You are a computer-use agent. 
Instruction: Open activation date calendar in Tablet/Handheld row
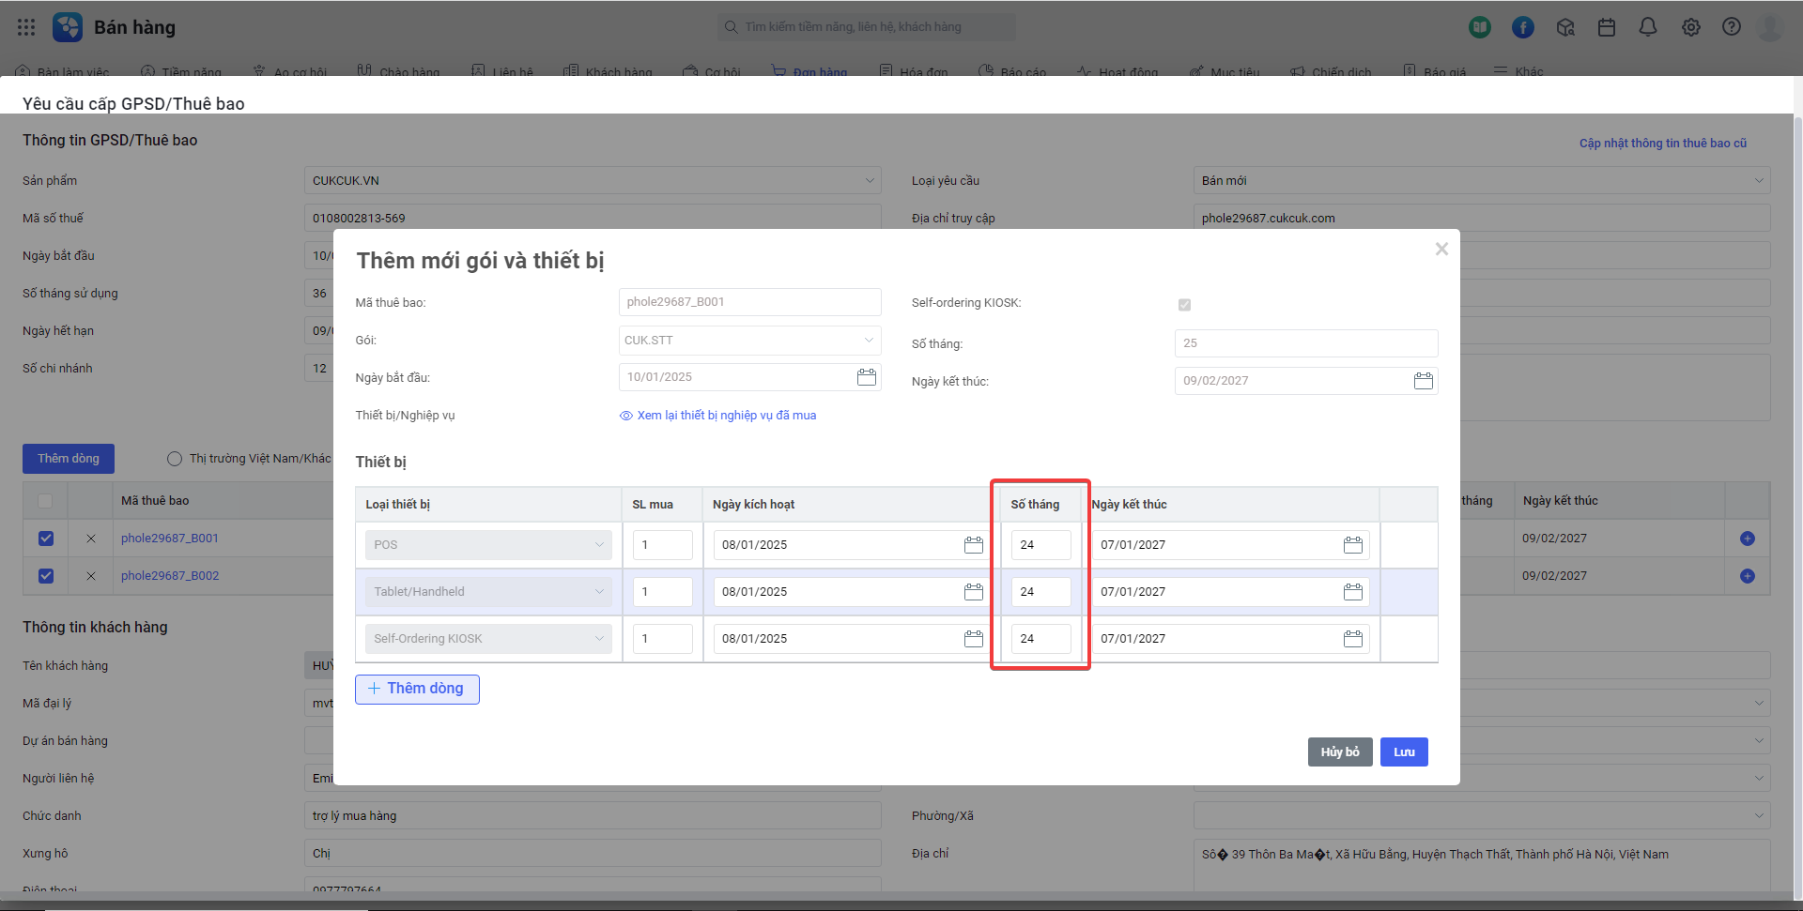click(x=974, y=592)
